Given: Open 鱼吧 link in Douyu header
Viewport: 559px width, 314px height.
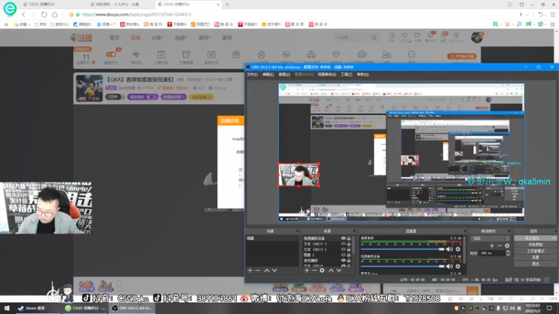Looking at the screenshot, I should [x=227, y=38].
